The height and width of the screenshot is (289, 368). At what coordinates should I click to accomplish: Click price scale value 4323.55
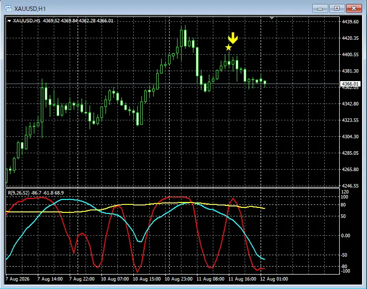(x=350, y=120)
